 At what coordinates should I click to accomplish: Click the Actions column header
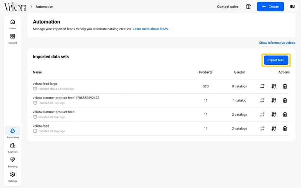pos(284,72)
